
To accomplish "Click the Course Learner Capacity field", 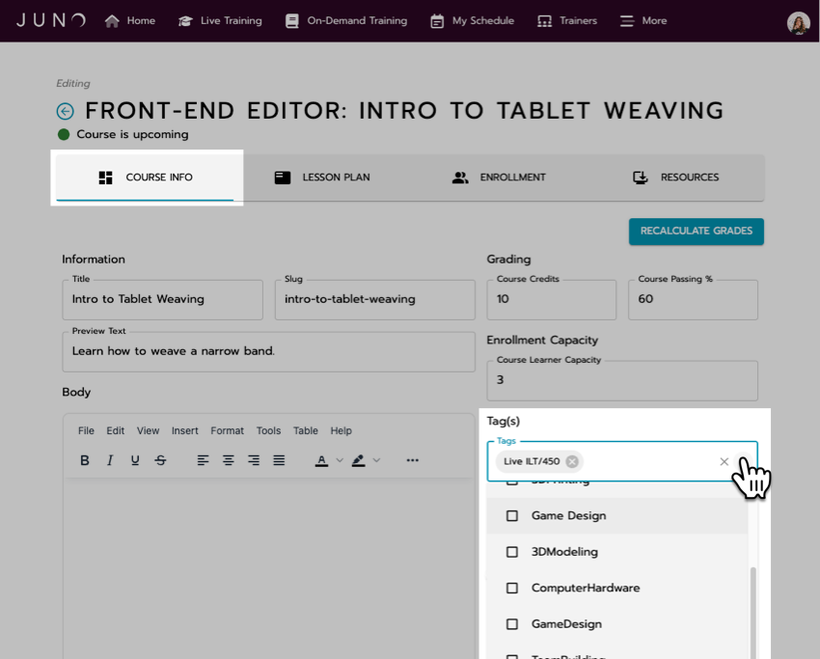I will tap(621, 380).
